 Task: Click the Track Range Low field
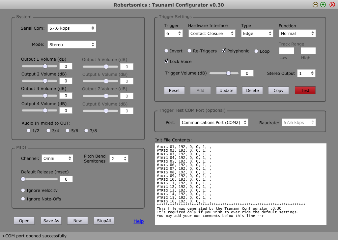[287, 51]
